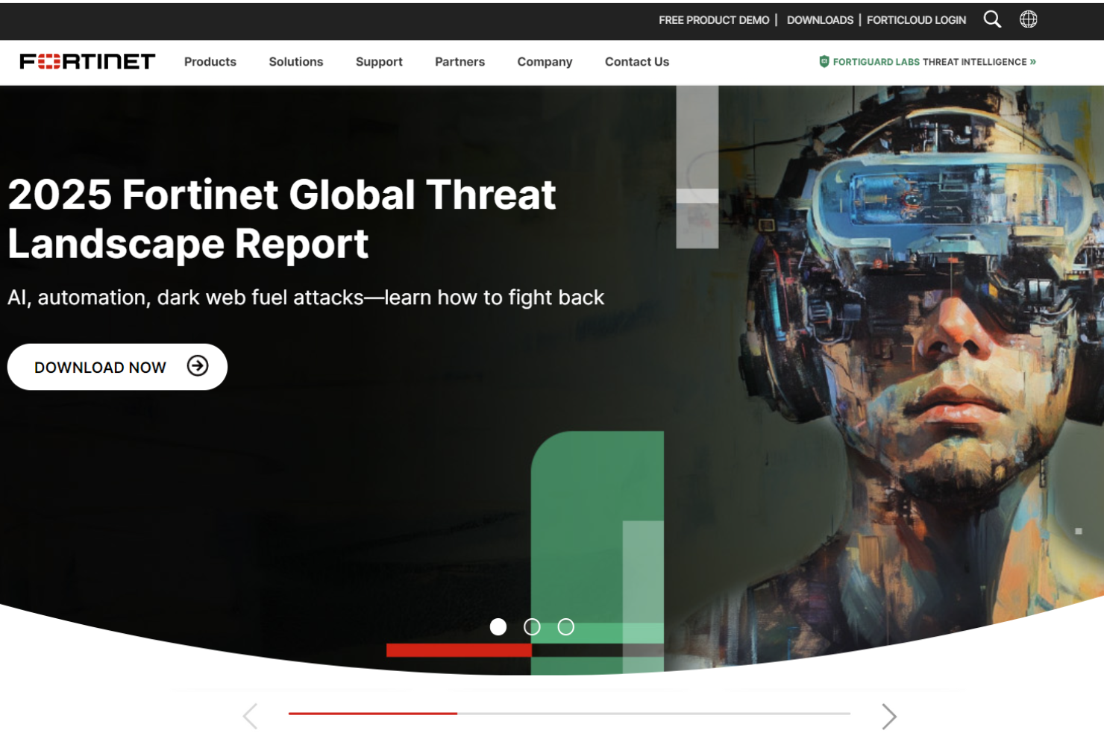Select Partners in the navigation bar
Image resolution: width=1104 pixels, height=736 pixels.
pyautogui.click(x=460, y=62)
